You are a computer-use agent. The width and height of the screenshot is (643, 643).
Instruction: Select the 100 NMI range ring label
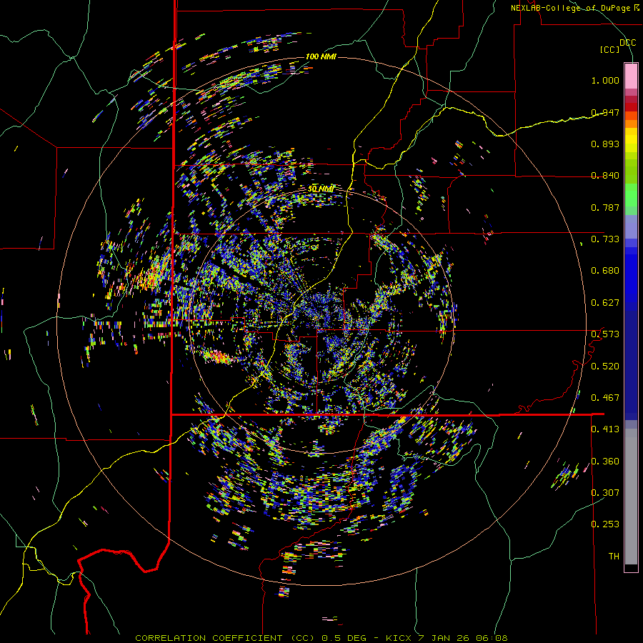(321, 56)
